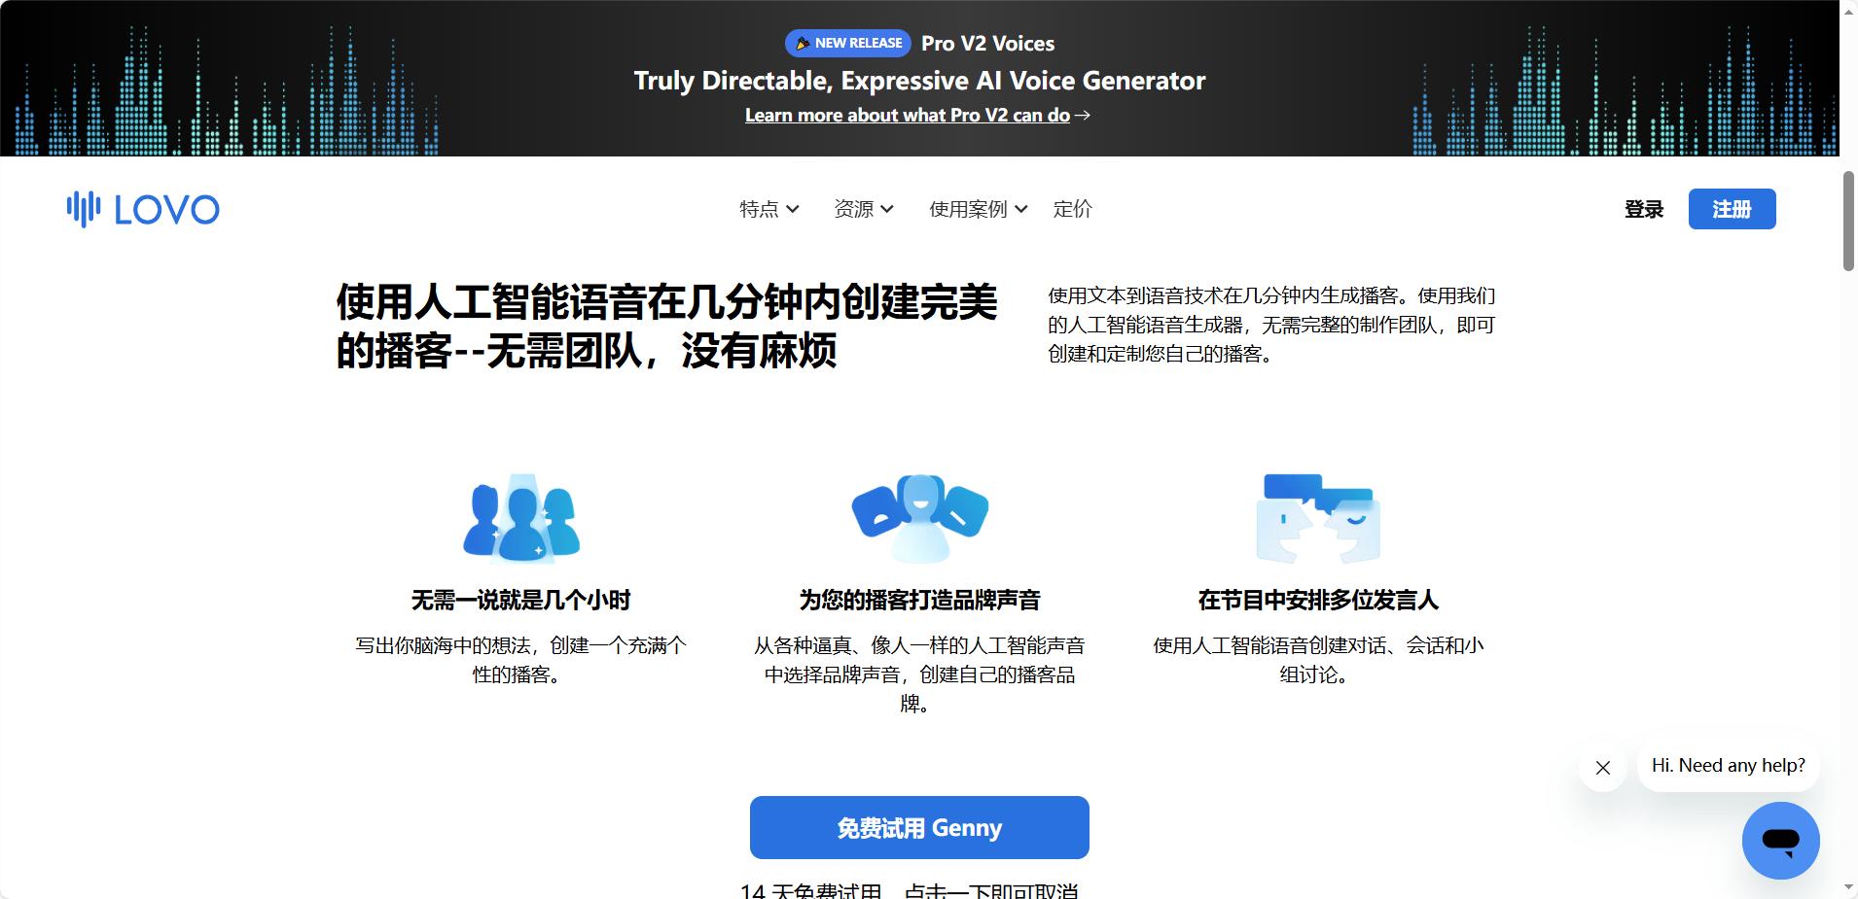Click the 登录 login link
Image resolution: width=1858 pixels, height=899 pixels.
1644,209
